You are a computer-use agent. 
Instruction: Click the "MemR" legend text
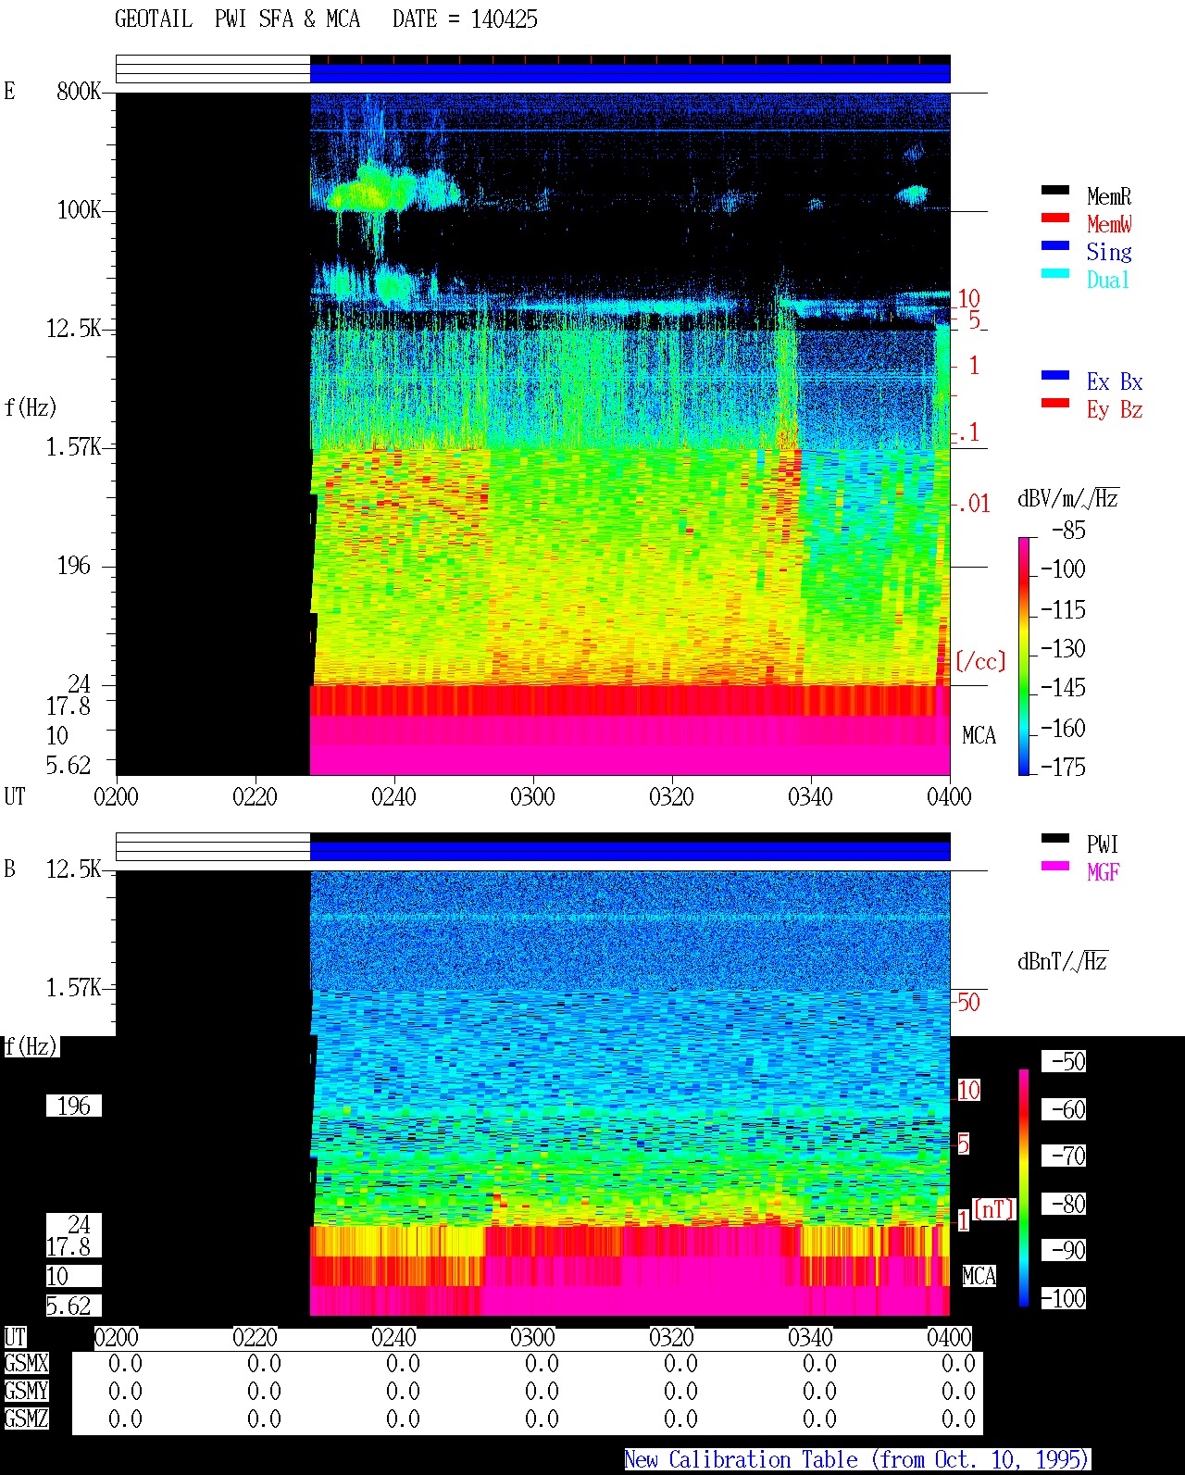pos(1109,197)
